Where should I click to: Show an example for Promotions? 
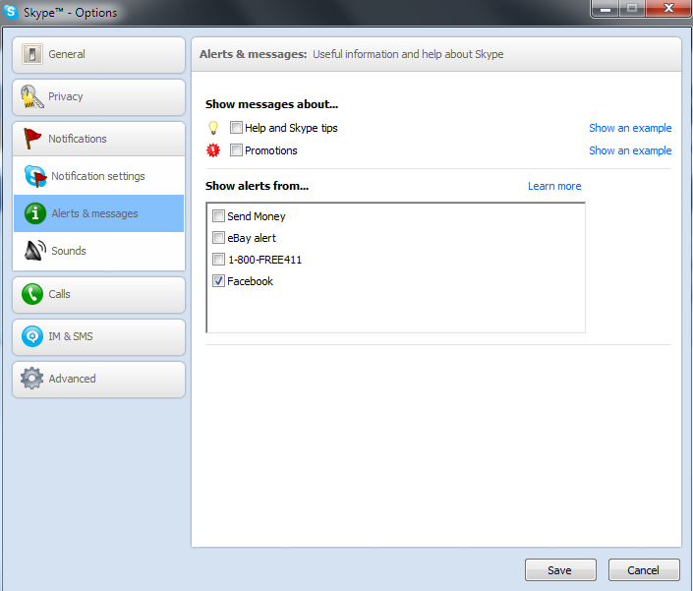click(630, 150)
